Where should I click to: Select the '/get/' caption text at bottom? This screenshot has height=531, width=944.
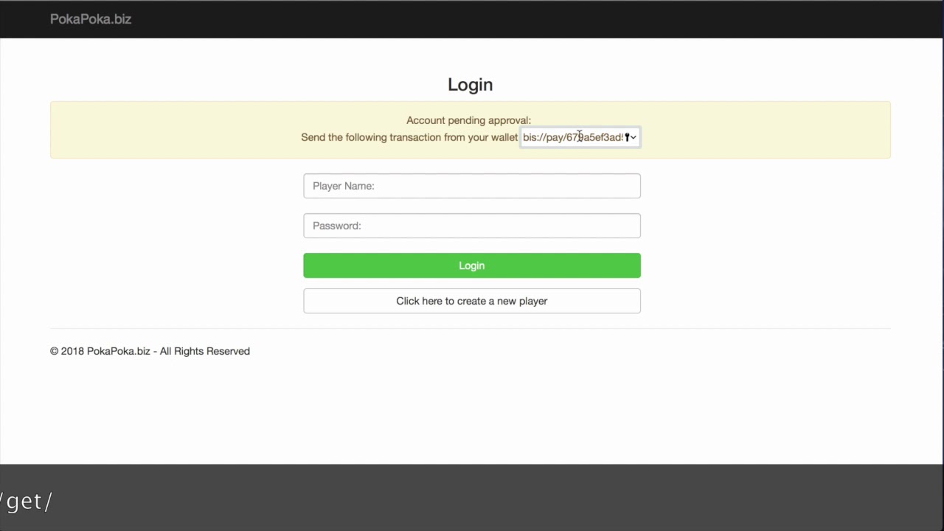(x=26, y=502)
